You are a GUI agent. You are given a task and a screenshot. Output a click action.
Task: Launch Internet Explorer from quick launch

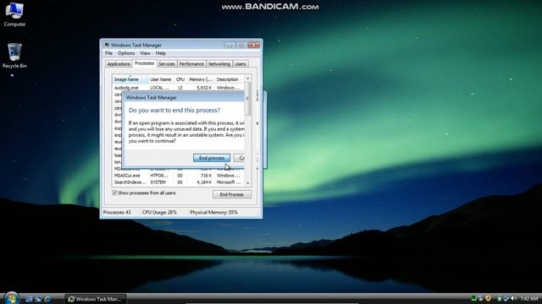point(47,299)
